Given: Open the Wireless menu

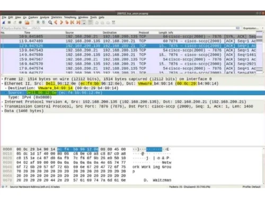Looking at the screenshot, I should click(x=83, y=18).
